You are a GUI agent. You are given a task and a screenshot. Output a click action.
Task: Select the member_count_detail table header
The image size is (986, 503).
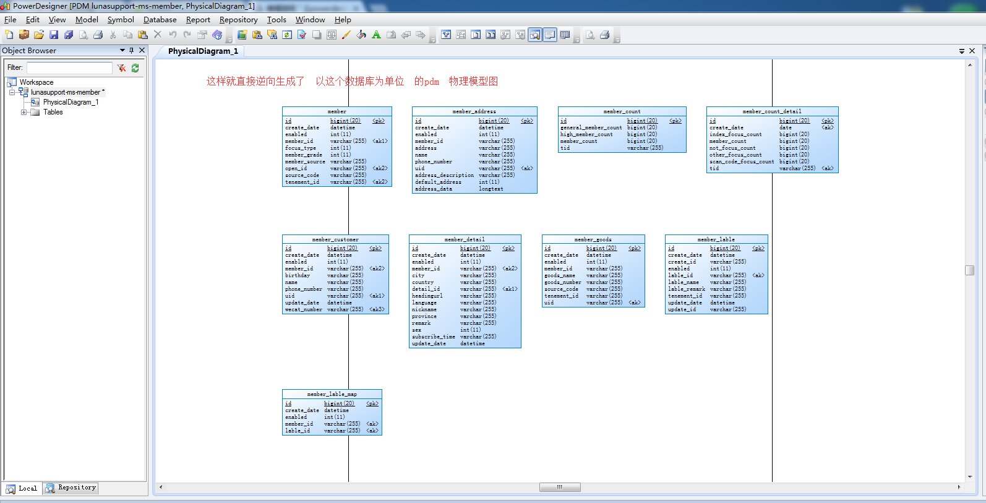tap(772, 111)
